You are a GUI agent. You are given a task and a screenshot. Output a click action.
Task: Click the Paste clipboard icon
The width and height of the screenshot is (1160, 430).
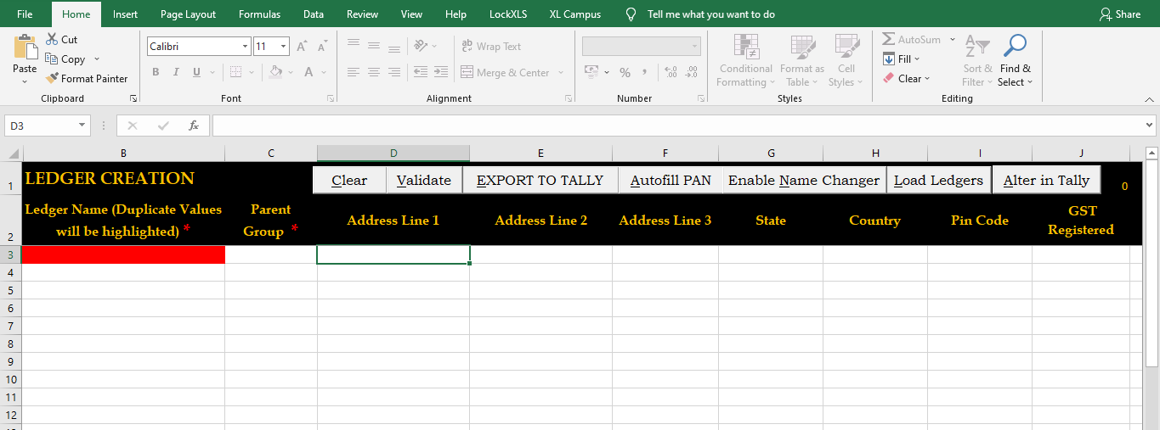coord(25,47)
